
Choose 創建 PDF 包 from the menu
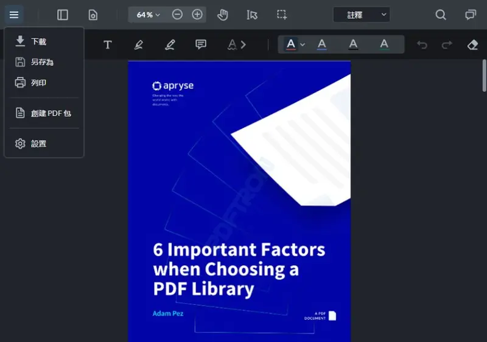coord(44,113)
